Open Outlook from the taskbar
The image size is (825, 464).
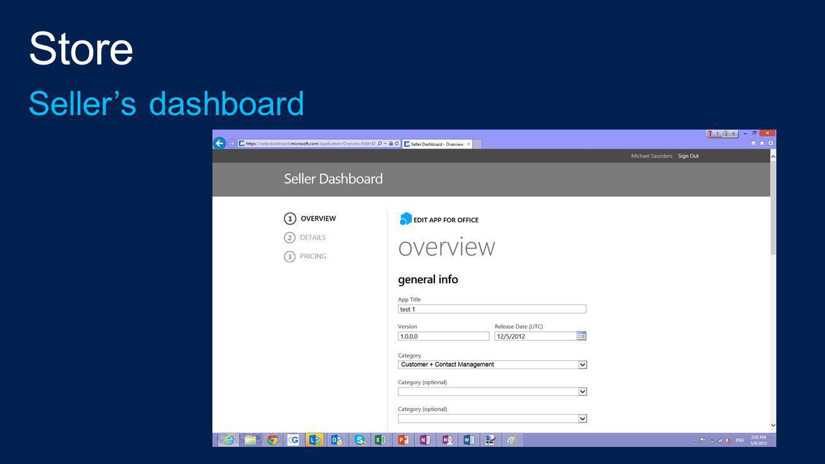click(x=337, y=440)
